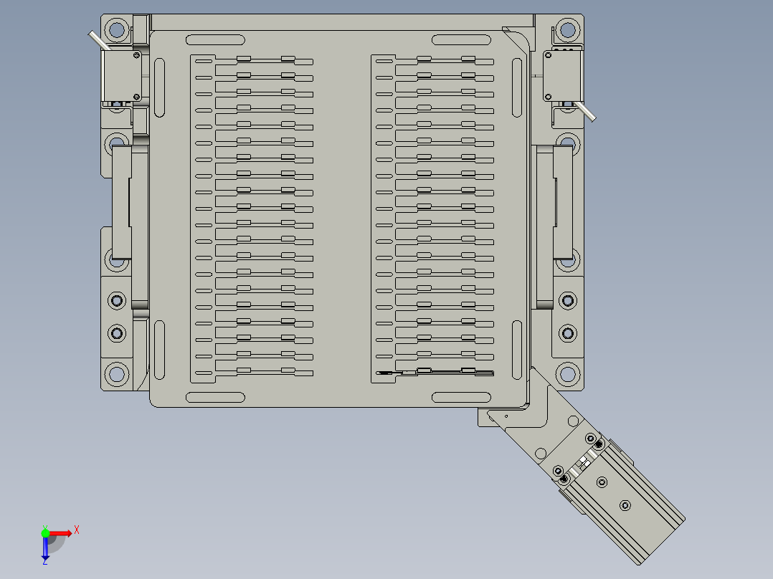Select the tray's top-right horizontal slot
Image resolution: width=773 pixels, height=579 pixels.
point(462,40)
